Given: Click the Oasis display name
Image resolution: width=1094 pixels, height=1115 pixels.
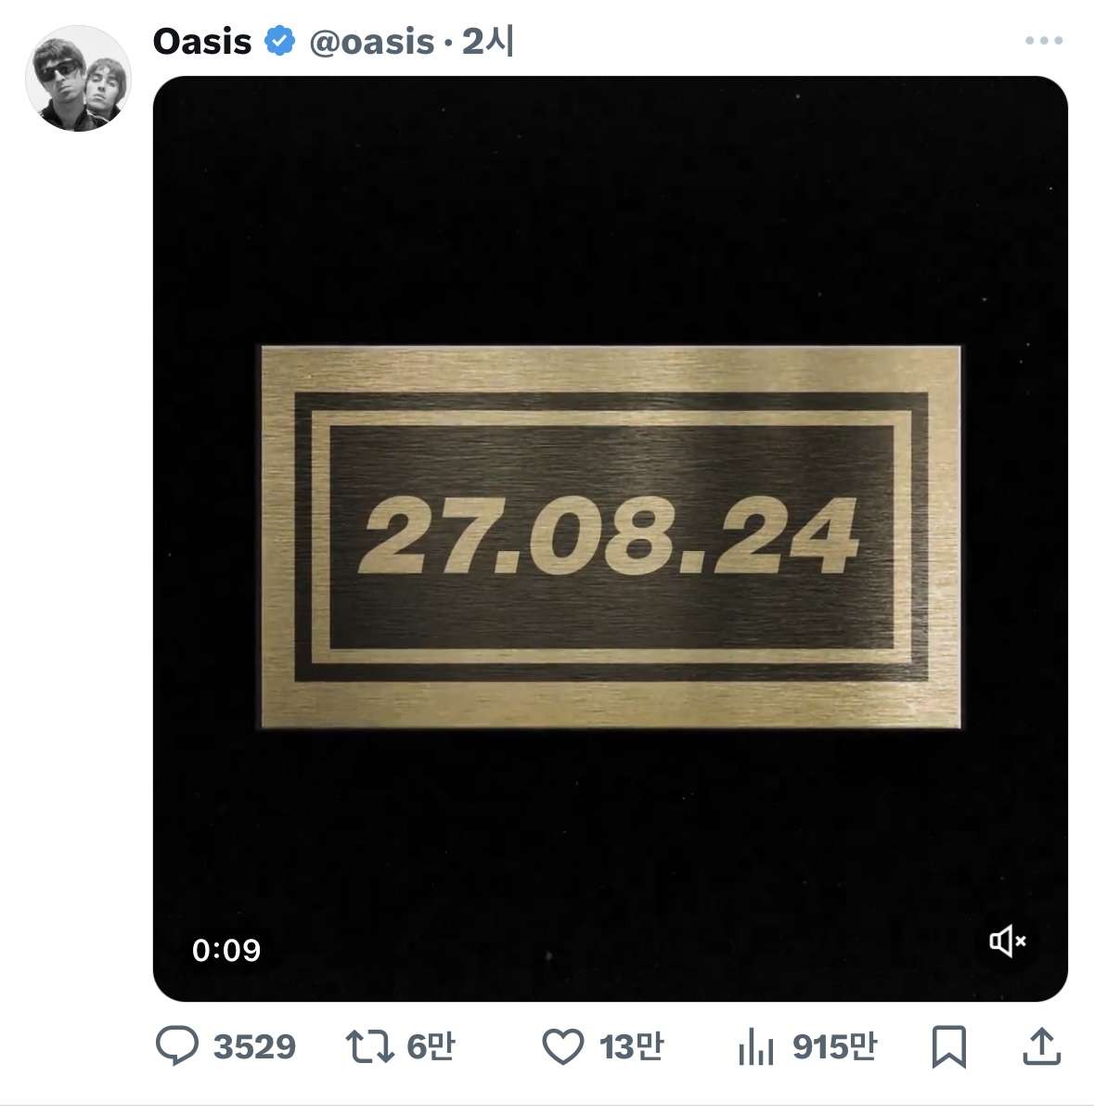Looking at the screenshot, I should (x=202, y=42).
